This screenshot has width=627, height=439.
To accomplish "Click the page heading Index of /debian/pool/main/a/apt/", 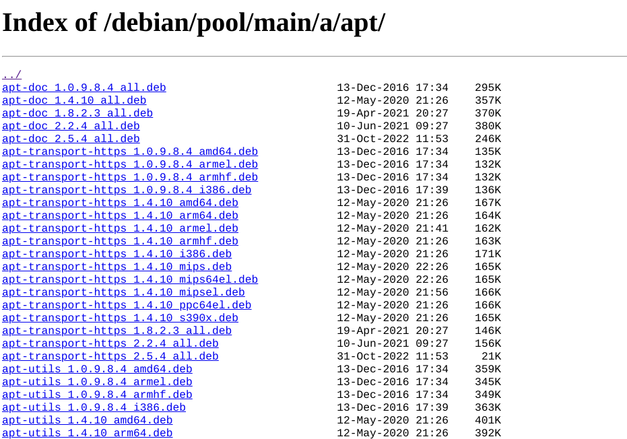I will click(x=193, y=22).
